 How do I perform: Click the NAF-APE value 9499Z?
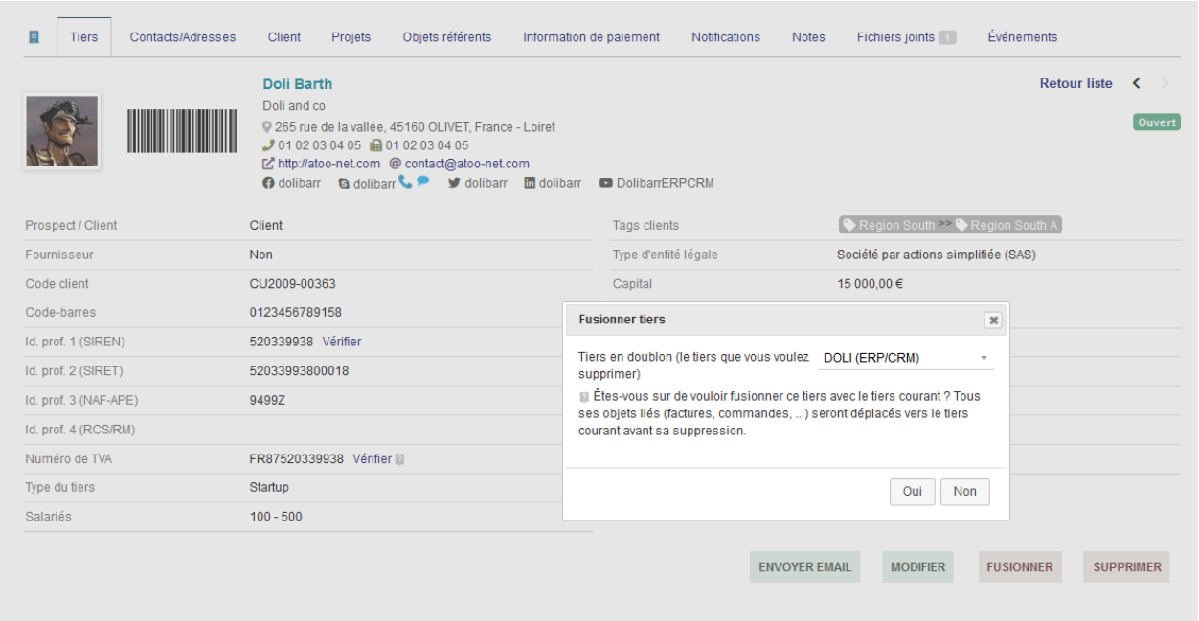267,401
